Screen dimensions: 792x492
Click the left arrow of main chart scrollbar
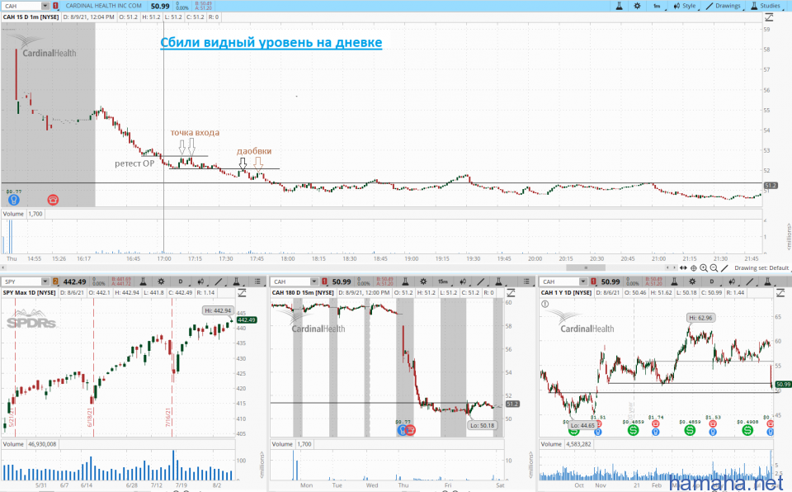pyautogui.click(x=4, y=268)
